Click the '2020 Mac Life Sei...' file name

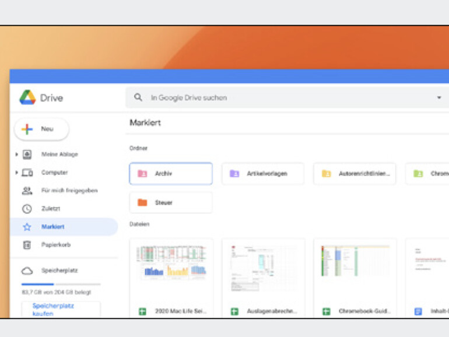[x=181, y=311]
